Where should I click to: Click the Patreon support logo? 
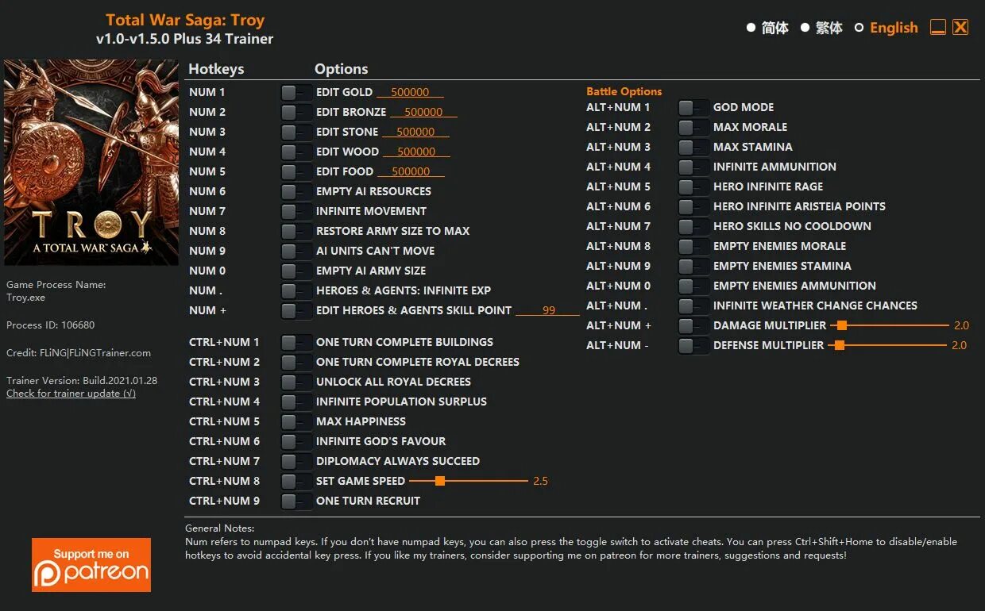point(91,564)
